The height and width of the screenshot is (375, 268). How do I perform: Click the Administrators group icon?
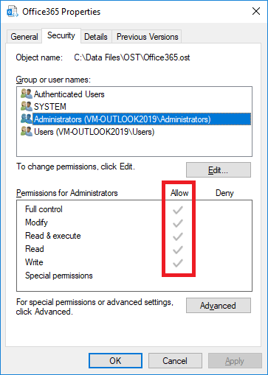click(x=27, y=119)
